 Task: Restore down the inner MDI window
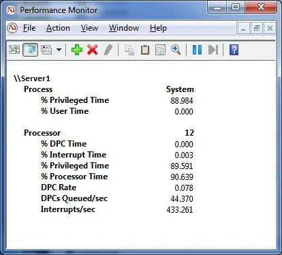coord(257,29)
